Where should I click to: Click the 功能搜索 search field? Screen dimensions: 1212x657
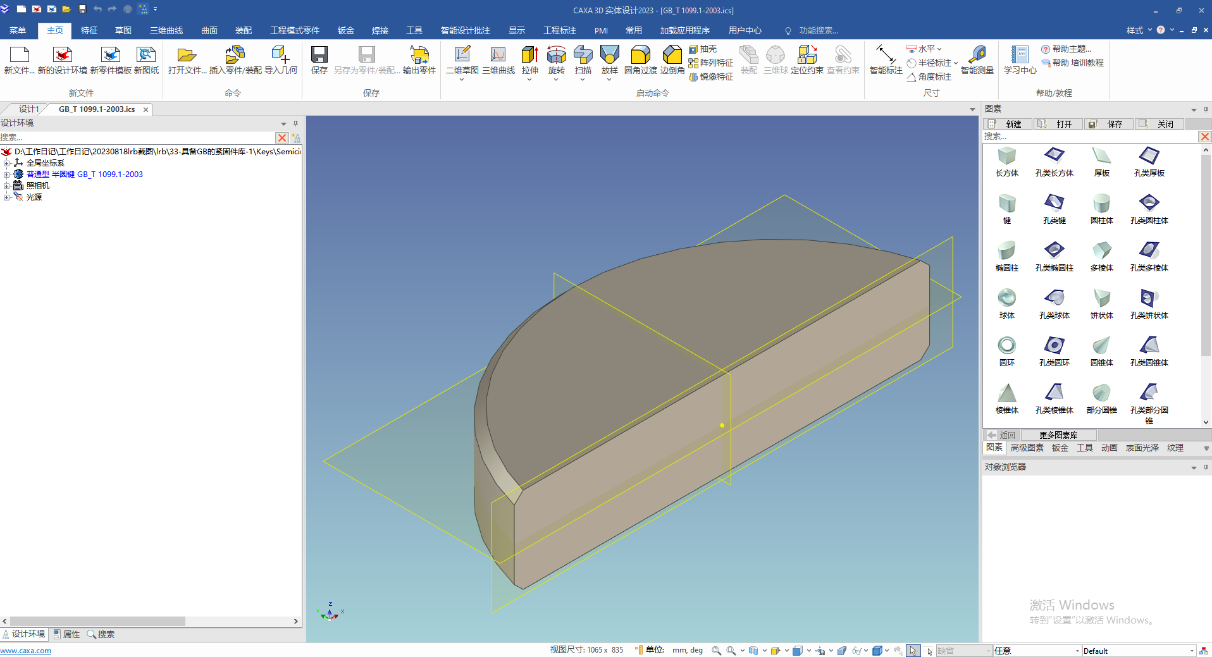pos(818,30)
